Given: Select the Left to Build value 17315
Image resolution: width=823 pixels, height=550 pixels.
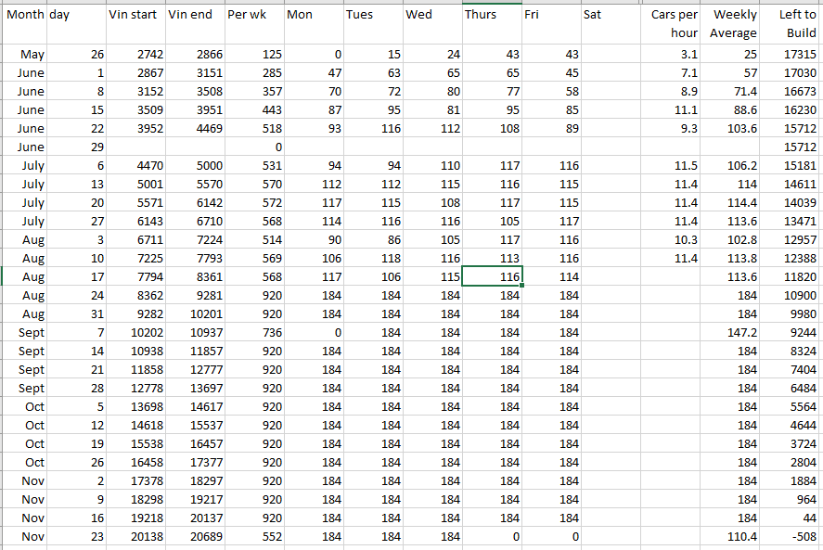Looking at the screenshot, I should tap(791, 55).
